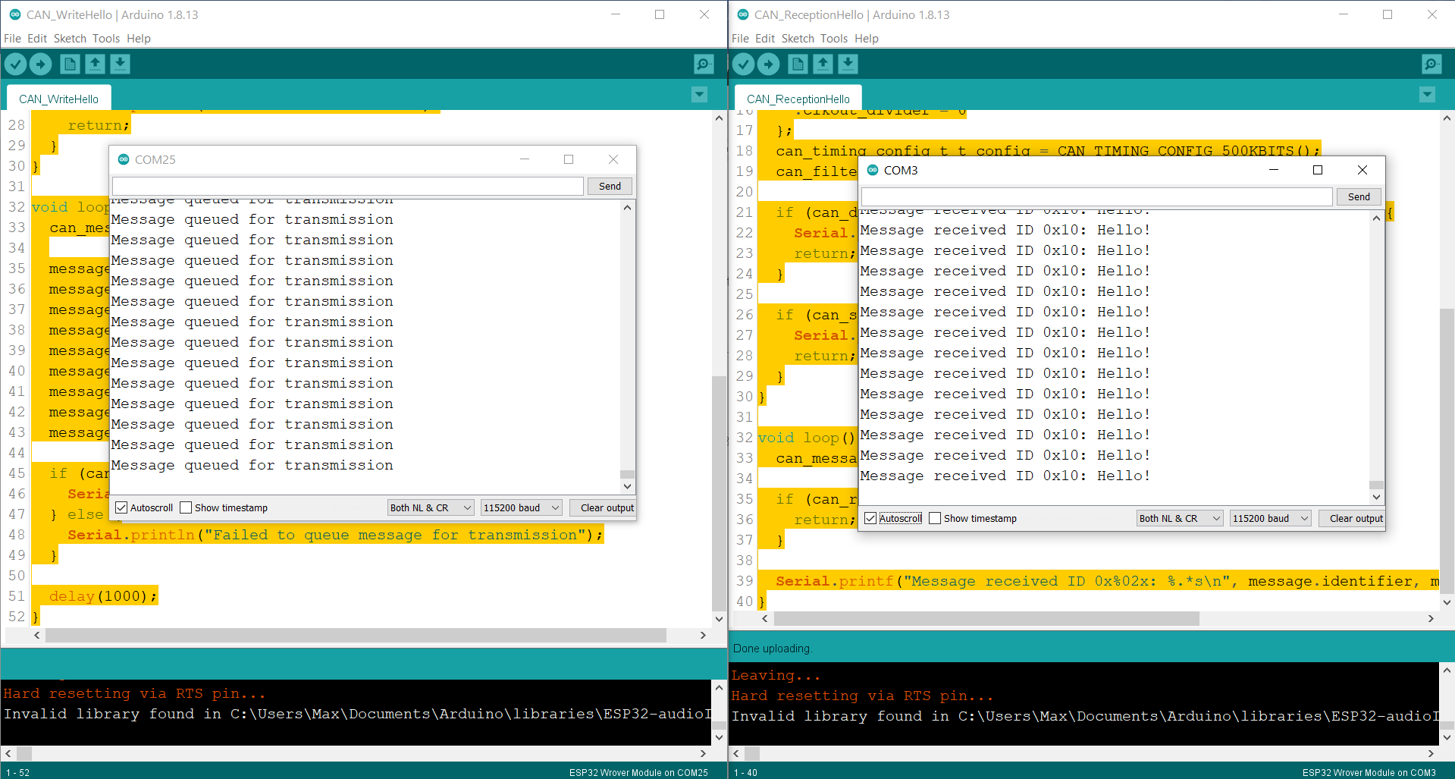The image size is (1455, 779).
Task: Click 'ESP32 Wrover Module on COM3' status text
Action: [1369, 772]
